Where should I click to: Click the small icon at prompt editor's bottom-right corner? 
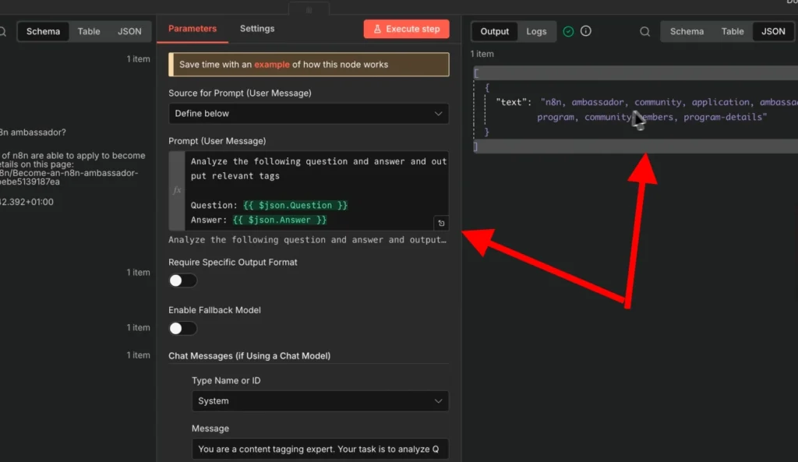pos(441,224)
